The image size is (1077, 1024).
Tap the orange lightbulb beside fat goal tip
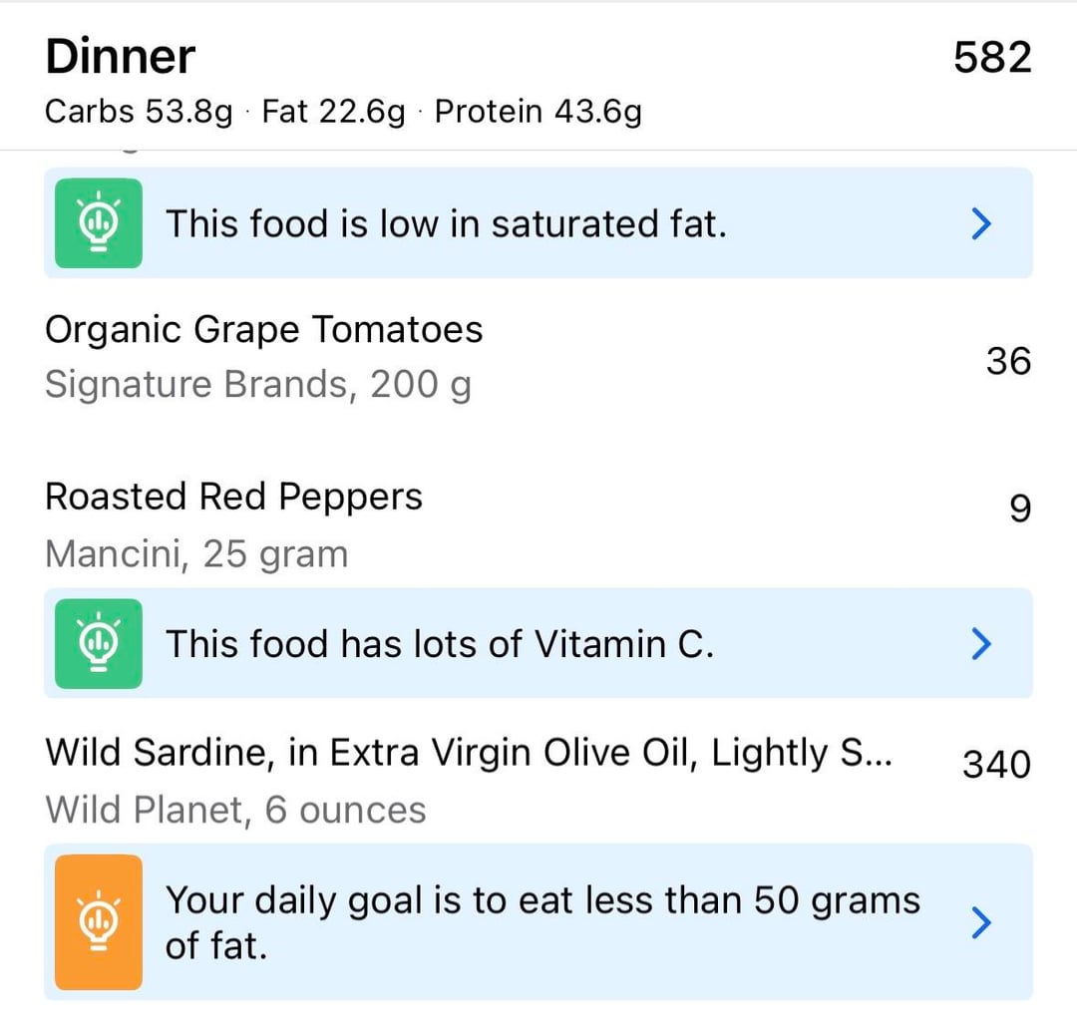(x=98, y=922)
